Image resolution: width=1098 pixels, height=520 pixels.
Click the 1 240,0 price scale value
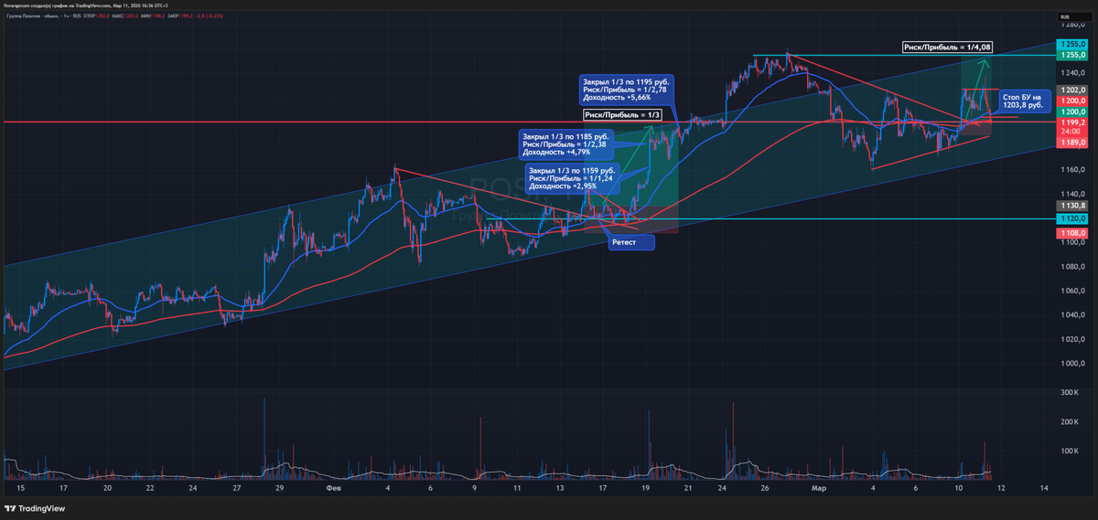1072,72
